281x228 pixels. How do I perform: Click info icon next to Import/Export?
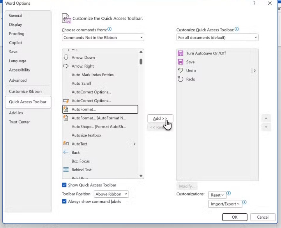244,202
